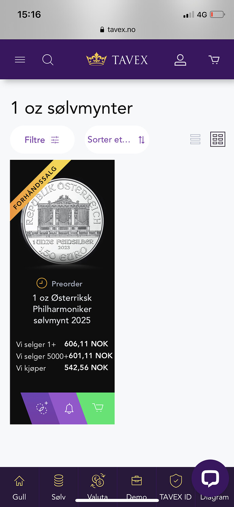The height and width of the screenshot is (507, 234).
Task: Click the TAVEX logo
Action: (117, 60)
